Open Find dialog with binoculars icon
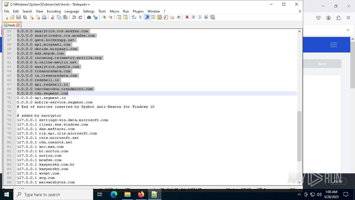Viewport: 355px width, 200px height. point(89,17)
